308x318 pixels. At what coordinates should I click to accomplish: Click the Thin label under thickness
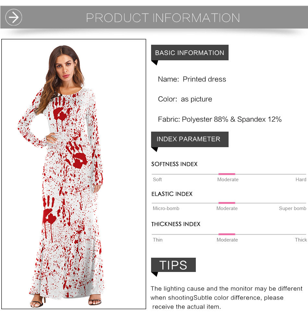click(x=158, y=240)
